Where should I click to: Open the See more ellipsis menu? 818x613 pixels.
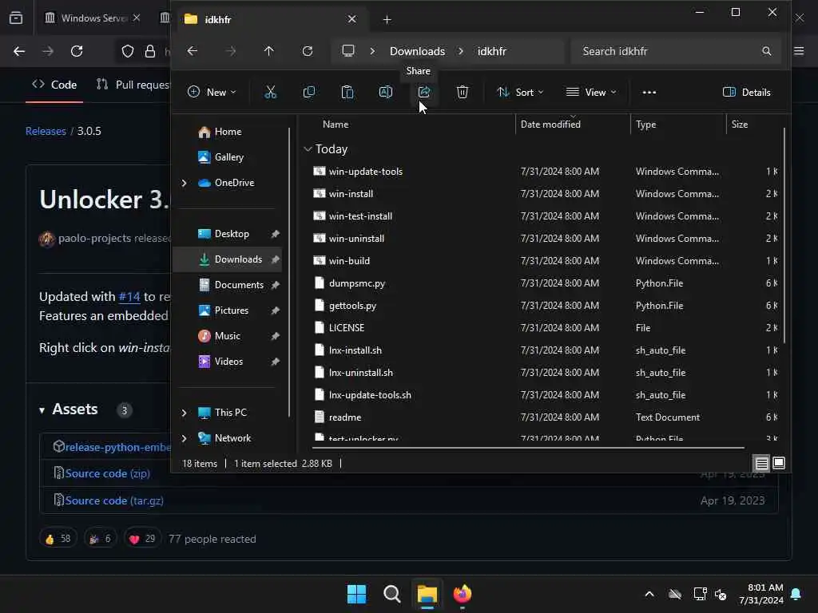[649, 93]
